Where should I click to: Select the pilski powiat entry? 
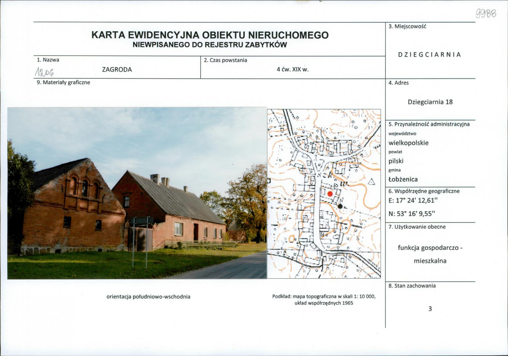coord(395,161)
